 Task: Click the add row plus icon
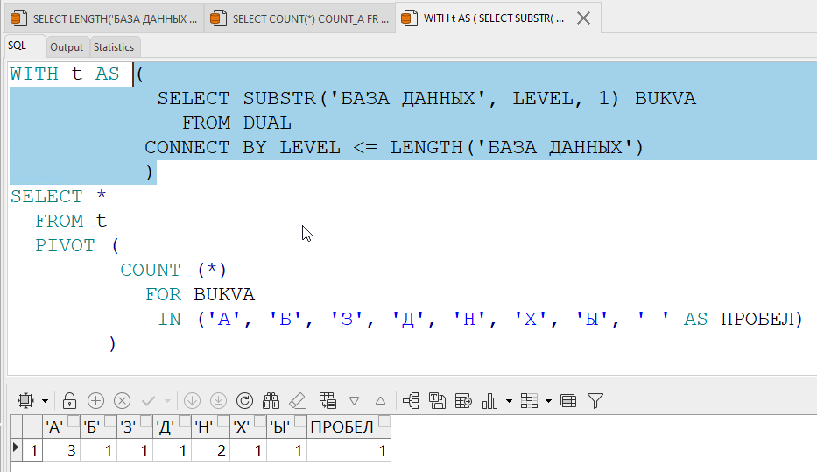[95, 401]
